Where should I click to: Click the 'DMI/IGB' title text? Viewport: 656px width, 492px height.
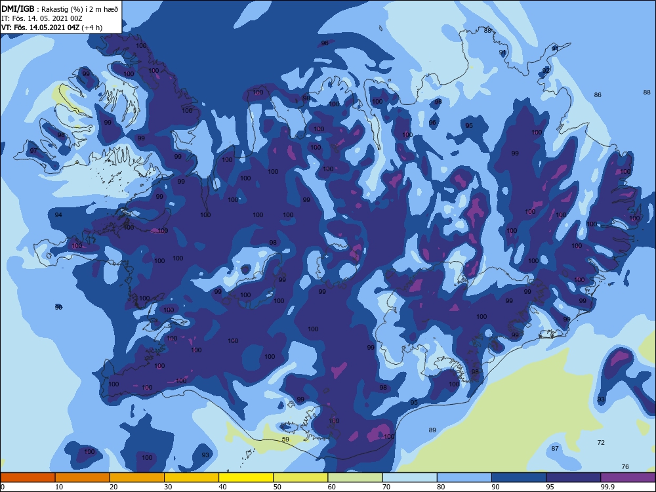pos(18,9)
